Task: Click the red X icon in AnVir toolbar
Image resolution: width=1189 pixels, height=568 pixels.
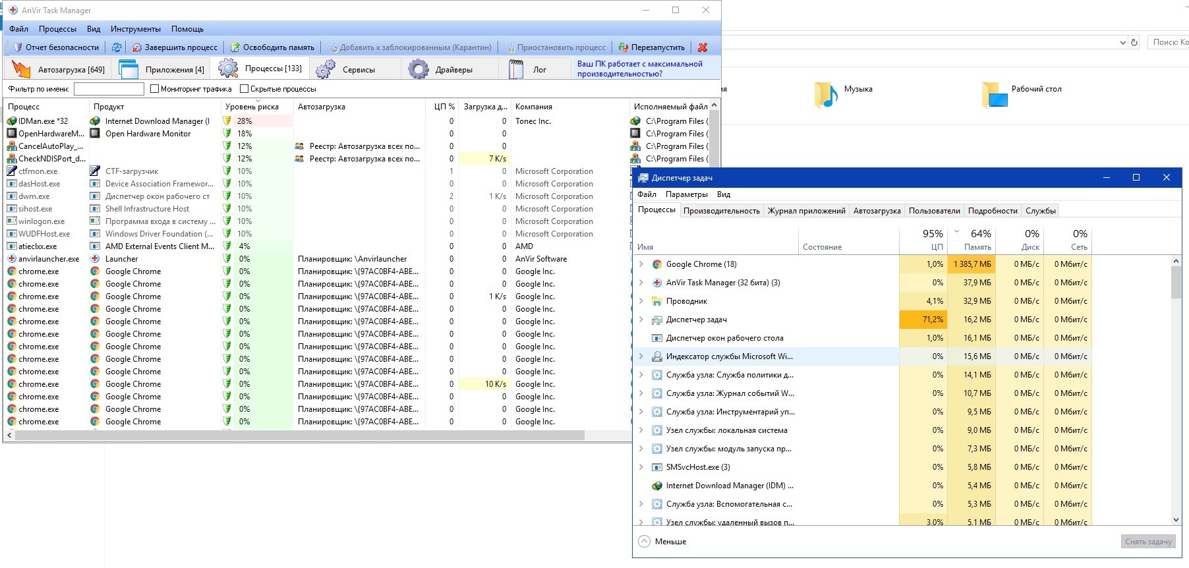Action: coord(703,47)
